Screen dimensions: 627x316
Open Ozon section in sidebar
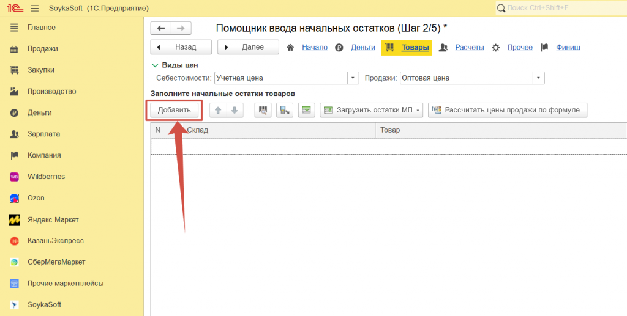pyautogui.click(x=36, y=198)
